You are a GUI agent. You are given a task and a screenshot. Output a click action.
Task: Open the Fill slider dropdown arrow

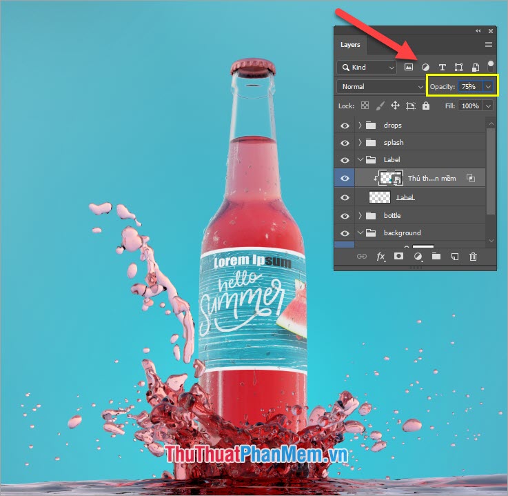pyautogui.click(x=488, y=106)
